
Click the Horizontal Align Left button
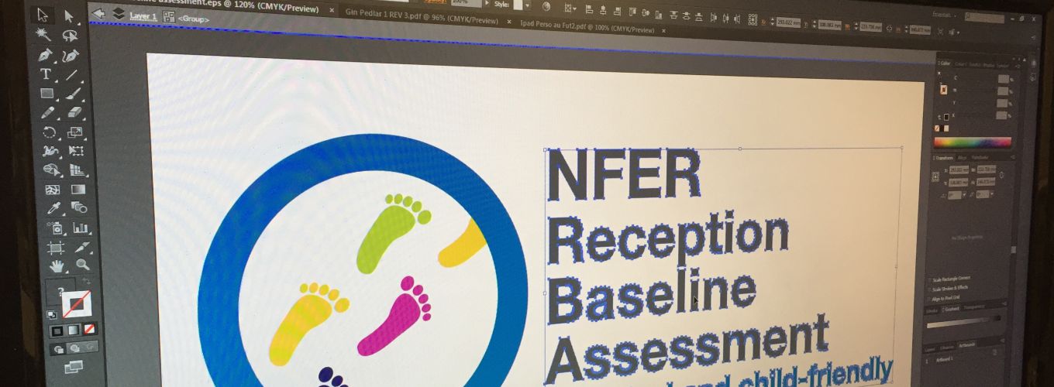click(591, 9)
